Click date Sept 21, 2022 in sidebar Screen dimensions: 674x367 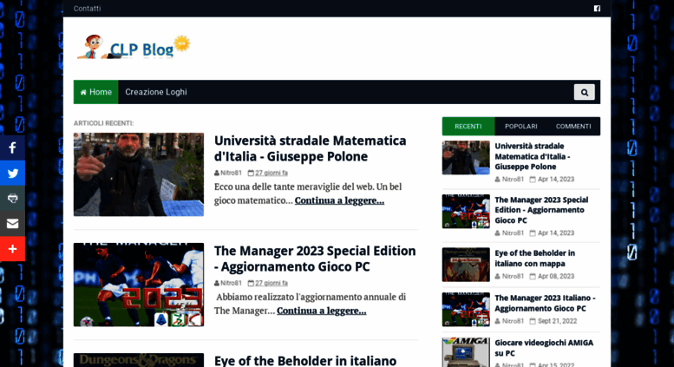pos(557,321)
